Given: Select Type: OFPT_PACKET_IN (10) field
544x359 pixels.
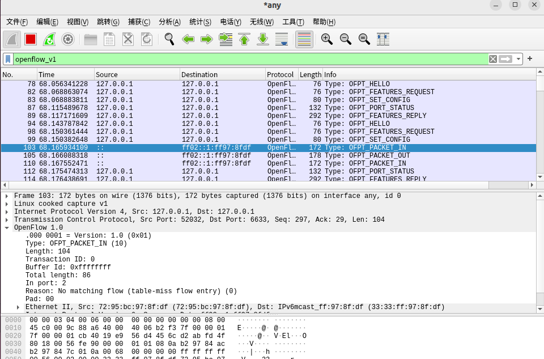Looking at the screenshot, I should click(76, 243).
